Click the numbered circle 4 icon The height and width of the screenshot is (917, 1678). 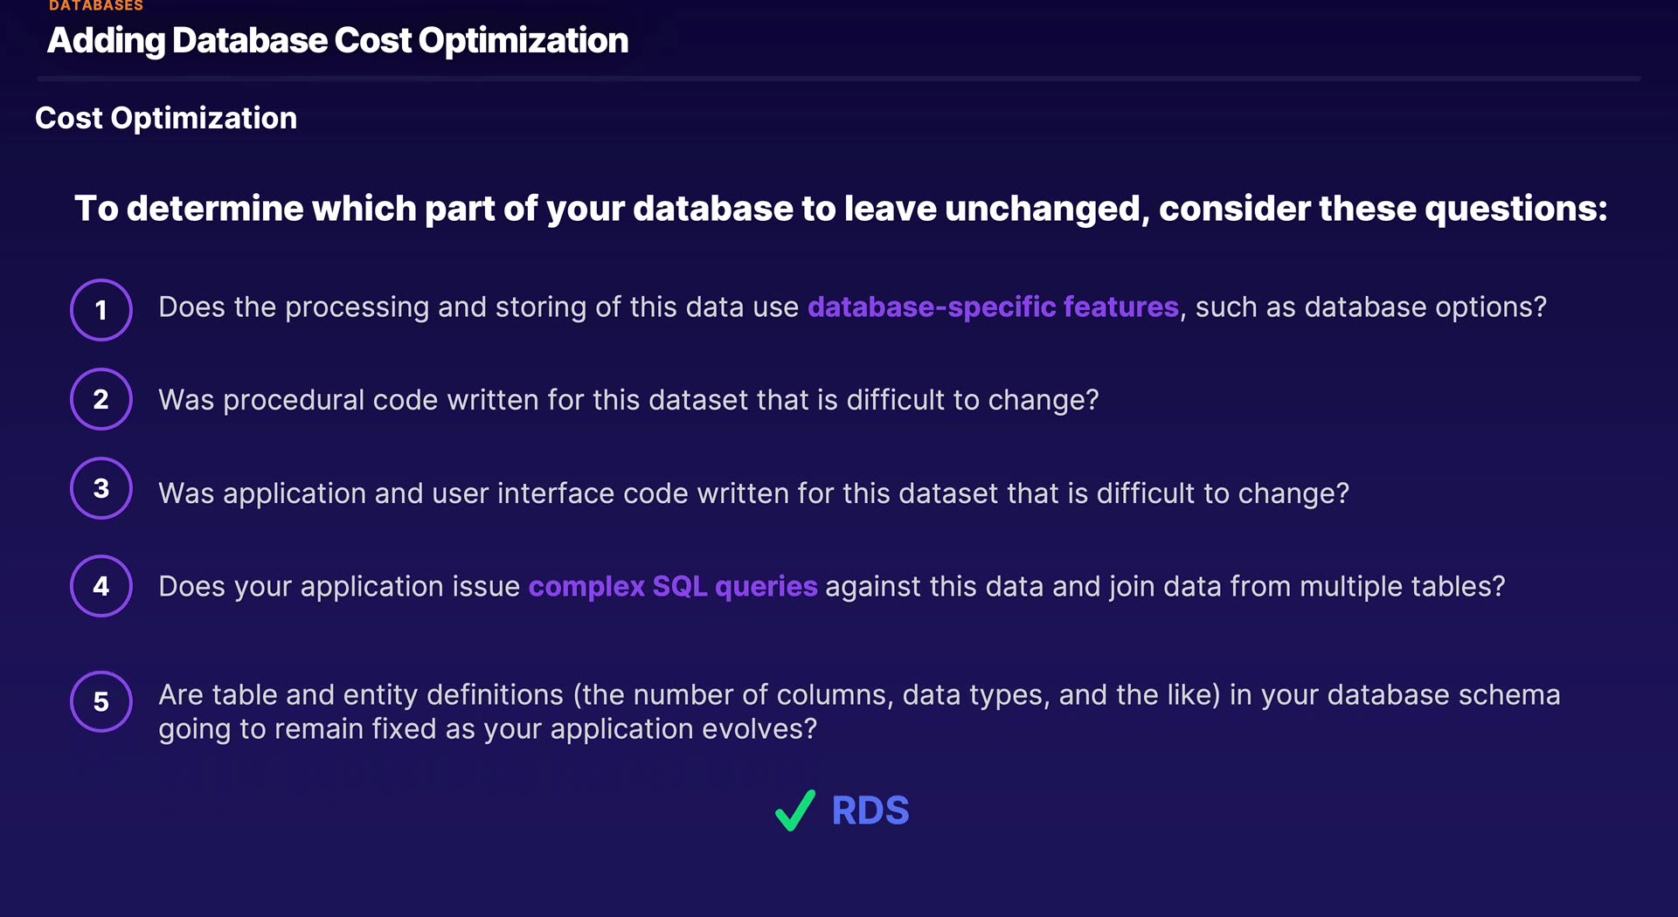pyautogui.click(x=101, y=586)
